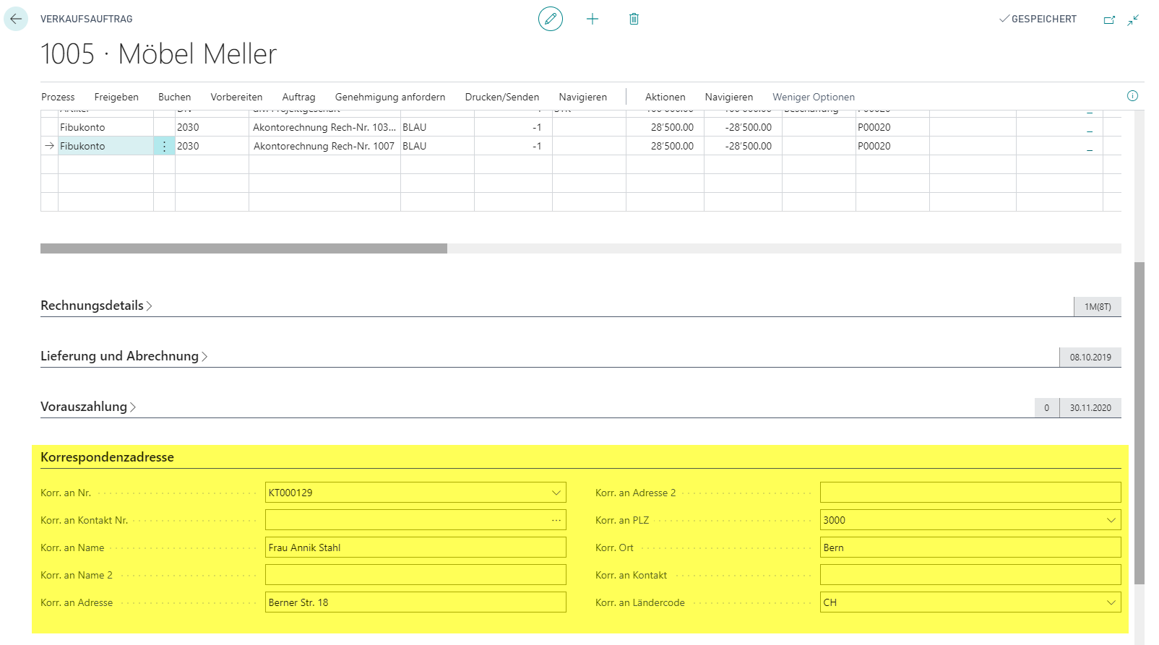Open the Freigeben menu
Screen dimensions: 1159x645
[x=116, y=97]
